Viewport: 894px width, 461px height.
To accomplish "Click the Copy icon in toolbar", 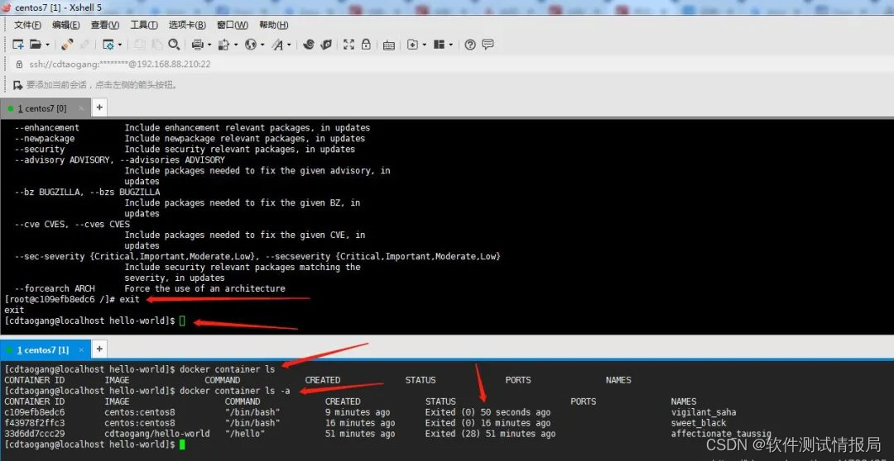I will pyautogui.click(x=140, y=45).
